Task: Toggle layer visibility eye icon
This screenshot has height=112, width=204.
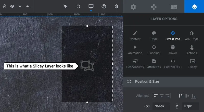Action: (12, 6)
